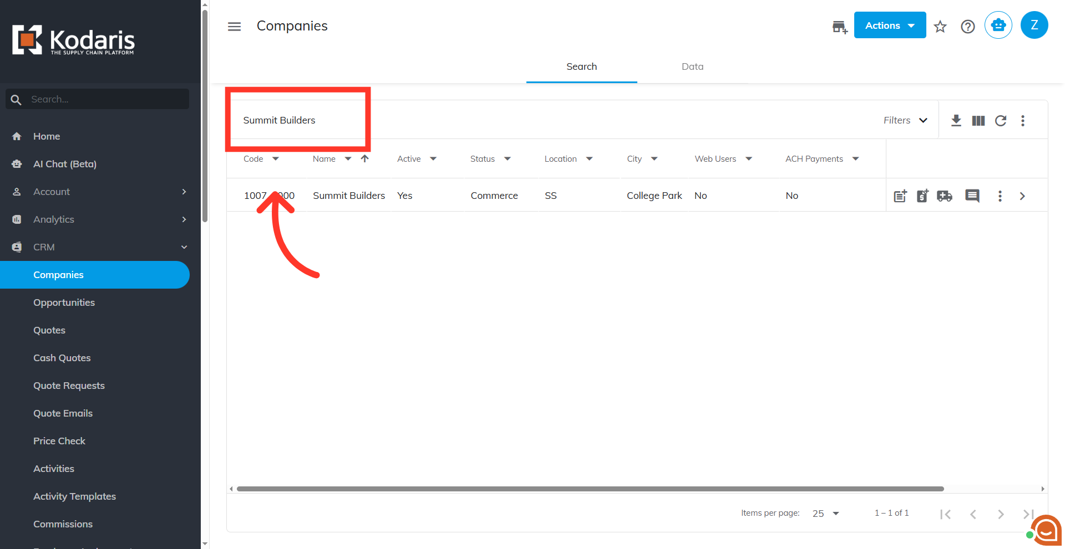The height and width of the screenshot is (549, 1065).
Task: Refresh the companies table
Action: 1000,120
